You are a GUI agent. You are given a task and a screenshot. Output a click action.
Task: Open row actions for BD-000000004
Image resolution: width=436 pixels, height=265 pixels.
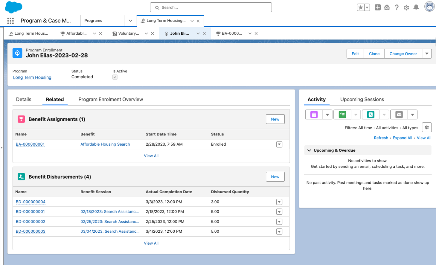point(279,202)
